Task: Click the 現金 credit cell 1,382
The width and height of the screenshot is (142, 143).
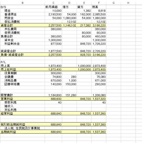Action: 84,11
